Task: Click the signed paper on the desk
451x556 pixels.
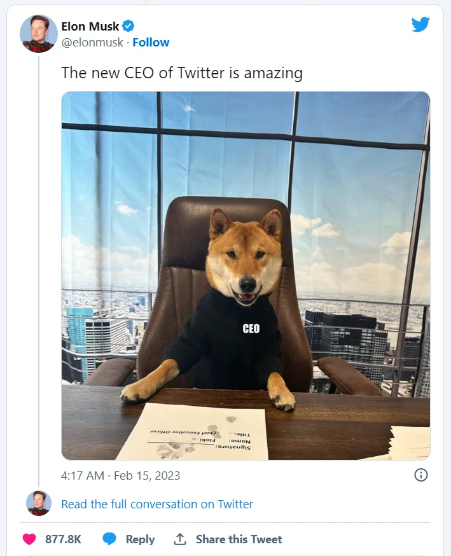Action: [x=193, y=432]
